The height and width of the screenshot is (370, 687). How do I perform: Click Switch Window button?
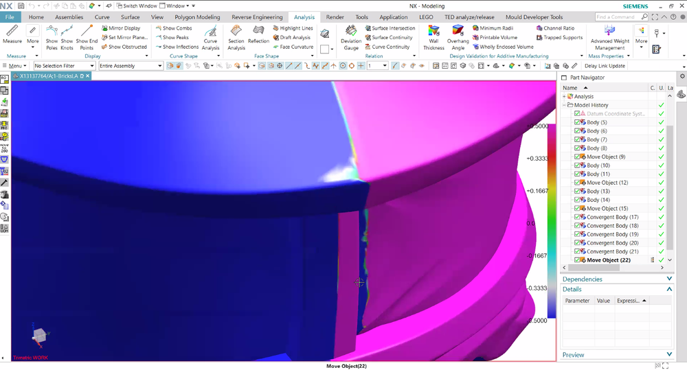[x=137, y=5]
